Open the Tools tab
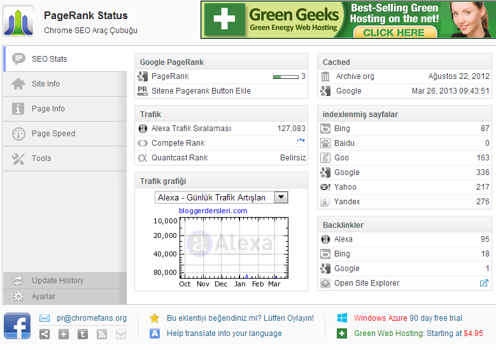The height and width of the screenshot is (350, 496). click(x=65, y=158)
